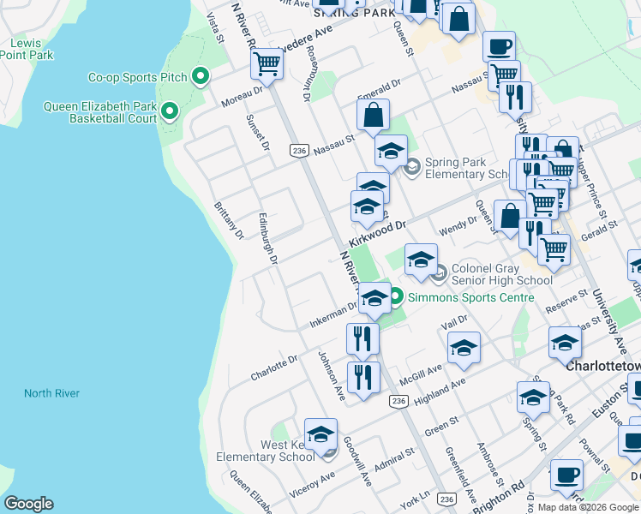Click the Rosemount Dr street label
The image size is (641, 514).
pyautogui.click(x=309, y=74)
